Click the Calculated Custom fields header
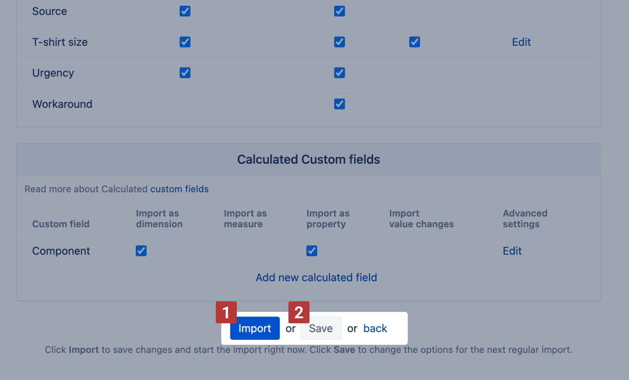 308,159
